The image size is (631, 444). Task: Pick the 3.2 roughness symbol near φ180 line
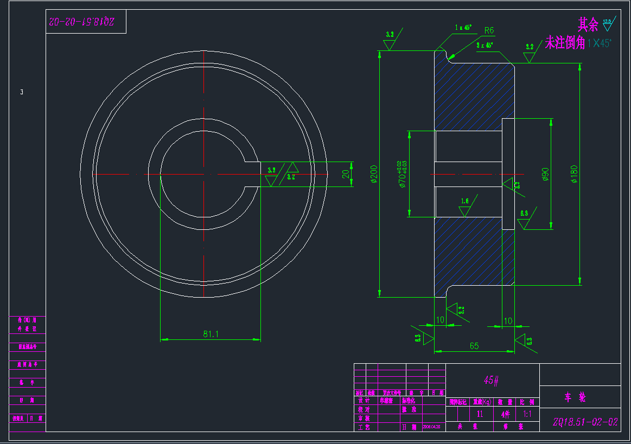(x=530, y=53)
